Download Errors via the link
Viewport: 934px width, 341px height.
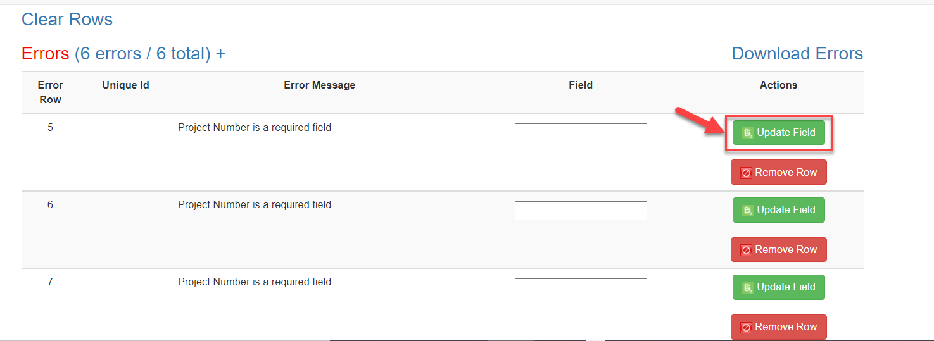click(797, 54)
